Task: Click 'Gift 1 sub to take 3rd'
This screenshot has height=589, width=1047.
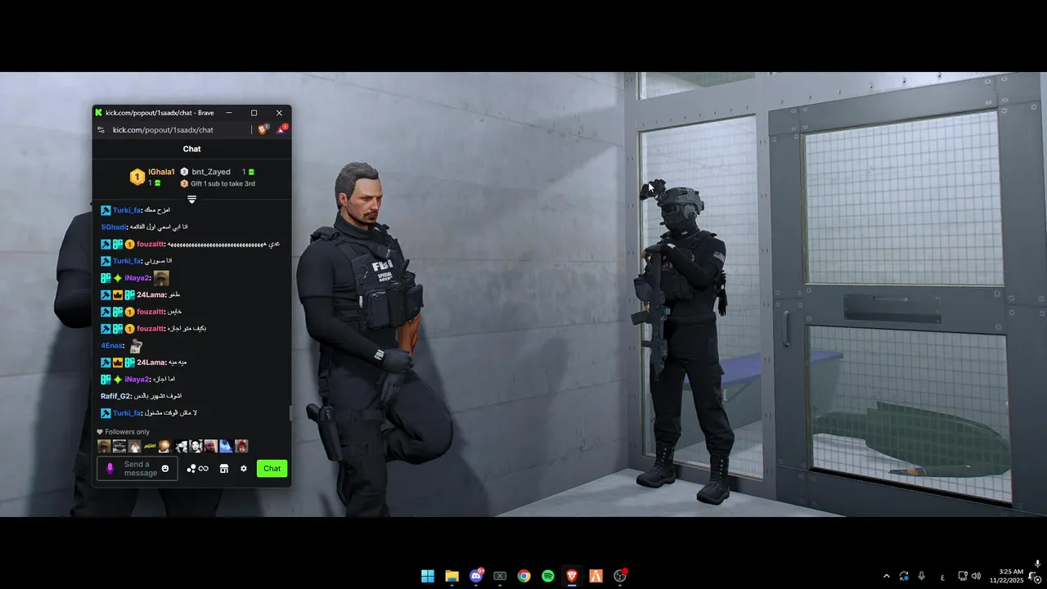Action: tap(222, 184)
